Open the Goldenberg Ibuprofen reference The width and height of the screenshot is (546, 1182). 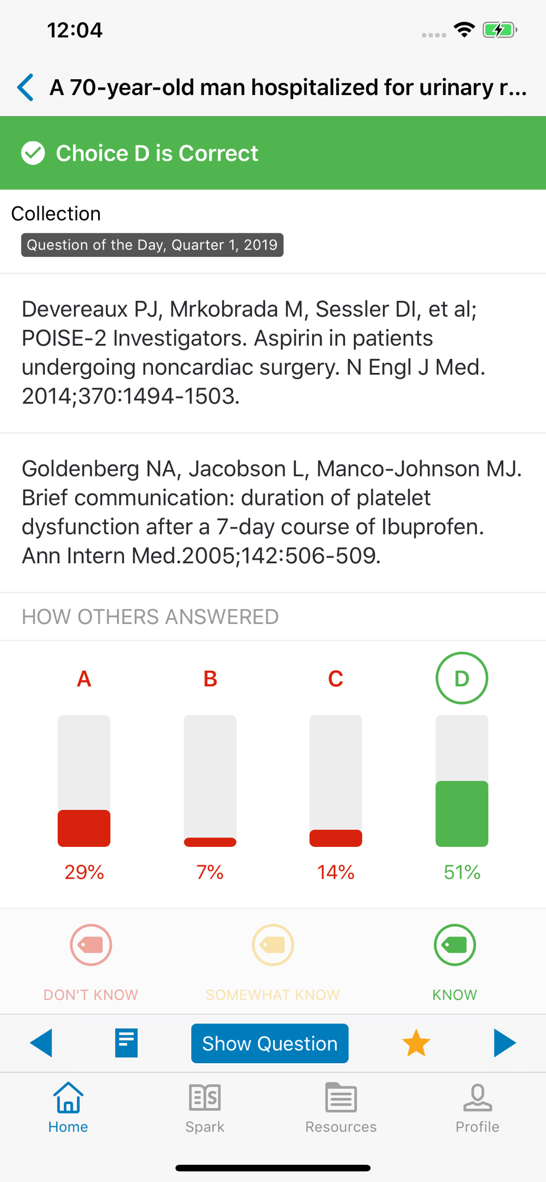tap(273, 512)
